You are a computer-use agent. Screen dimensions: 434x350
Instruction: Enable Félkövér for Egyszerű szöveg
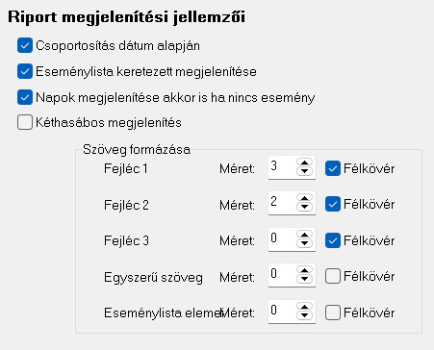point(333,276)
